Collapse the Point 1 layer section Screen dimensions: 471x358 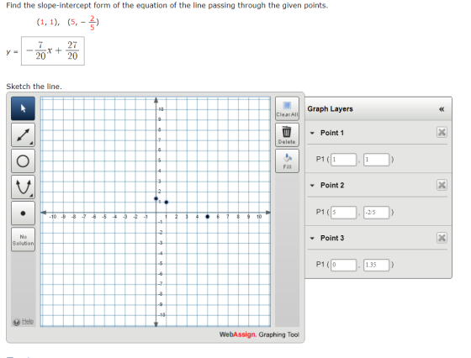[x=312, y=133]
